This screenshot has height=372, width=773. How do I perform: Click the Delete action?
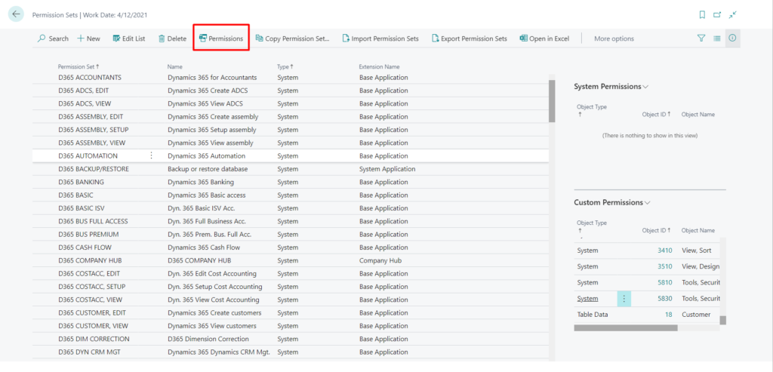tap(172, 38)
